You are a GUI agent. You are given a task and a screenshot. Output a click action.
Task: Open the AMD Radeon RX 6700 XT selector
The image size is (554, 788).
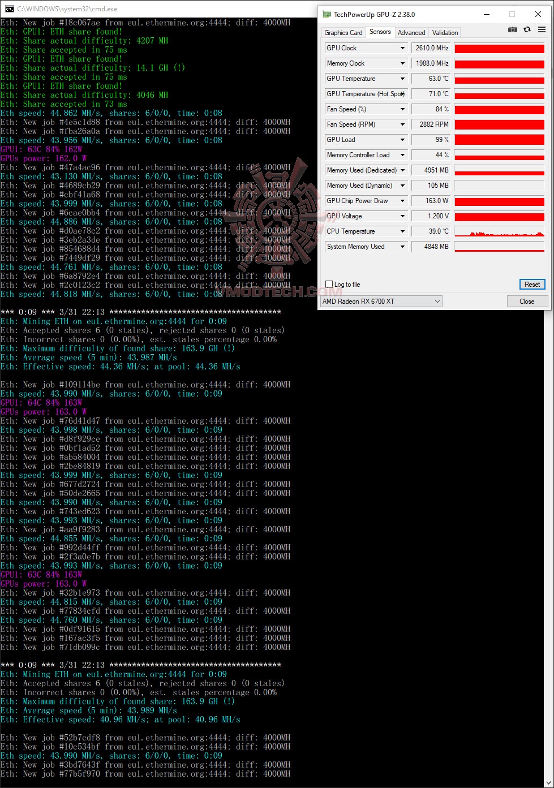click(x=381, y=302)
